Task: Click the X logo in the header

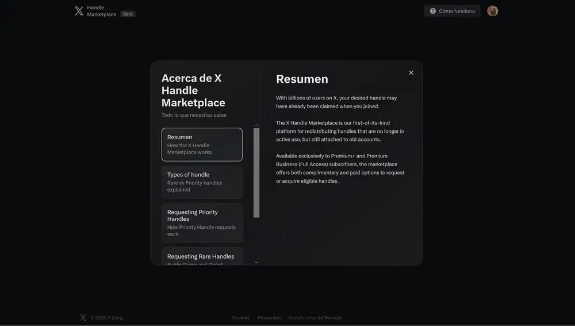Action: click(79, 11)
